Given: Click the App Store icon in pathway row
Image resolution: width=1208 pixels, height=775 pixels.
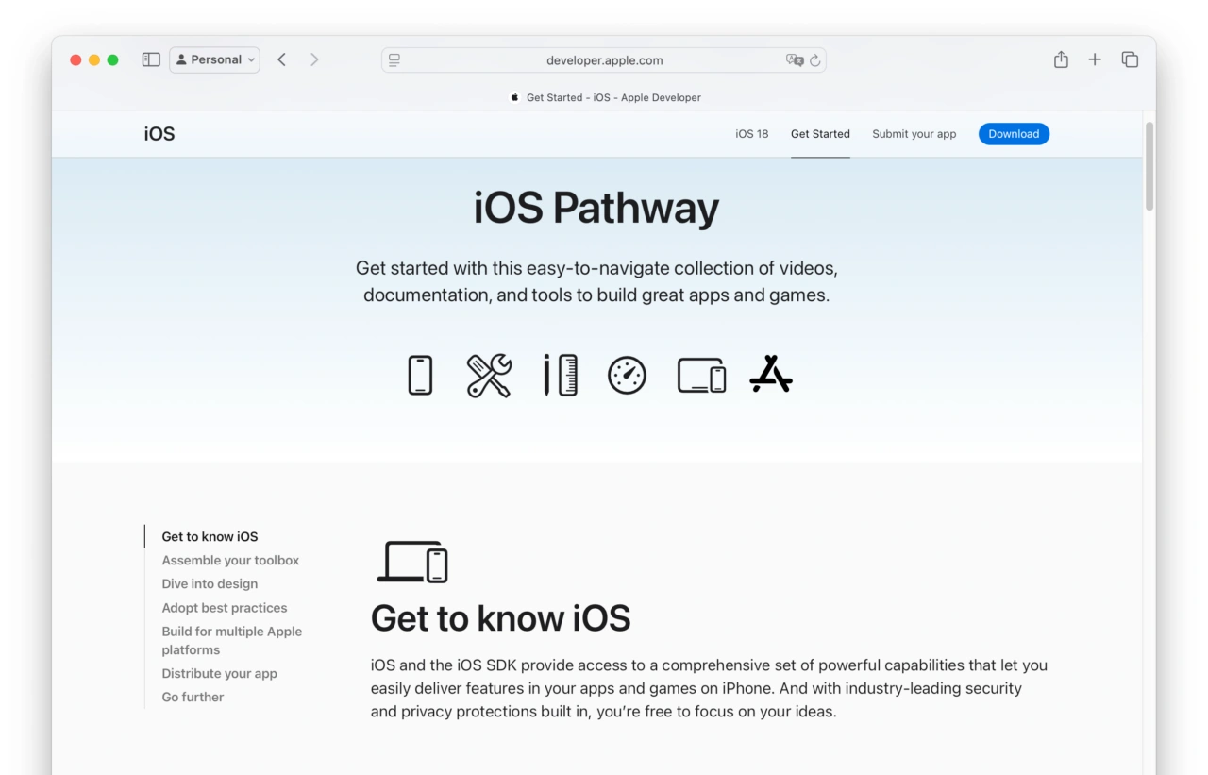Looking at the screenshot, I should coord(771,374).
